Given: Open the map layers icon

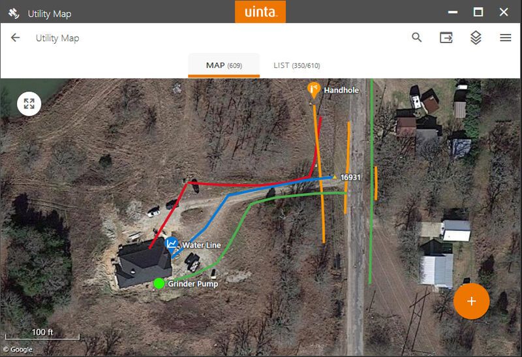Looking at the screenshot, I should [x=476, y=38].
